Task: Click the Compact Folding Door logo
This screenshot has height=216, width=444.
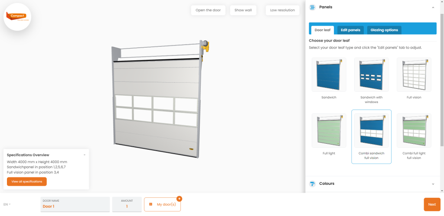Action: click(x=17, y=17)
